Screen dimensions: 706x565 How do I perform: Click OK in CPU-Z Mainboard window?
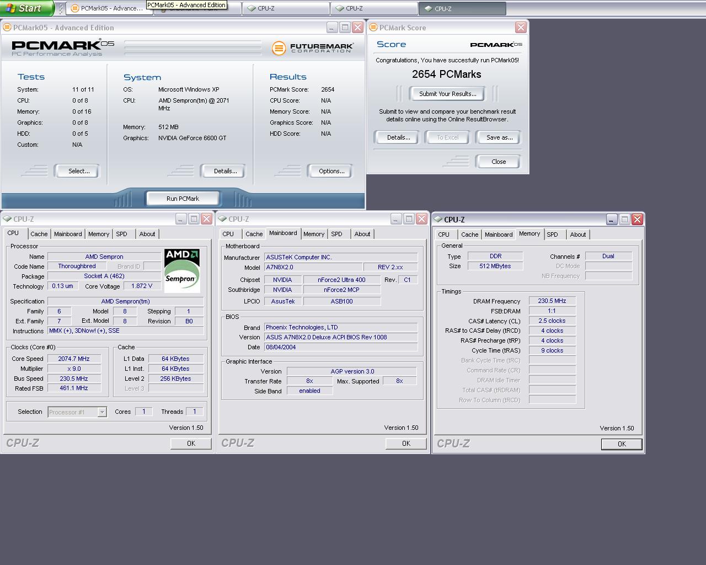pyautogui.click(x=406, y=444)
